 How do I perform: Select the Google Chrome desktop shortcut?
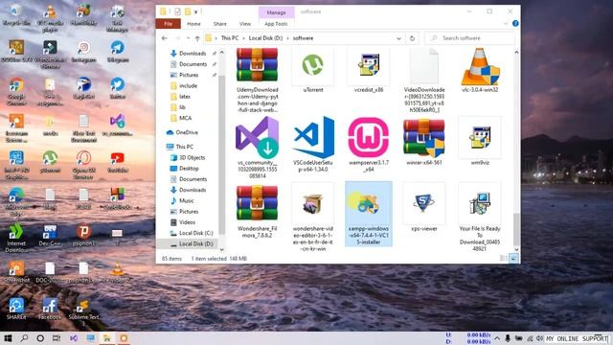(16, 91)
